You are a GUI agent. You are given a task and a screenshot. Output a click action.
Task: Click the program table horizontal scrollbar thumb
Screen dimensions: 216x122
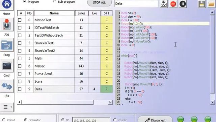pyautogui.click(x=57, y=102)
